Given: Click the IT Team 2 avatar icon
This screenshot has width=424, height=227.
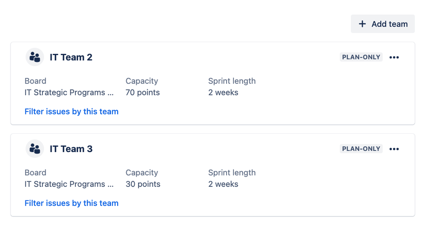Looking at the screenshot, I should point(35,57).
